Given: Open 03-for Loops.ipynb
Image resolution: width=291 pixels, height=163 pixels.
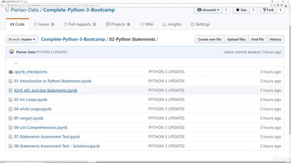Looking at the screenshot, I should coord(30,100).
